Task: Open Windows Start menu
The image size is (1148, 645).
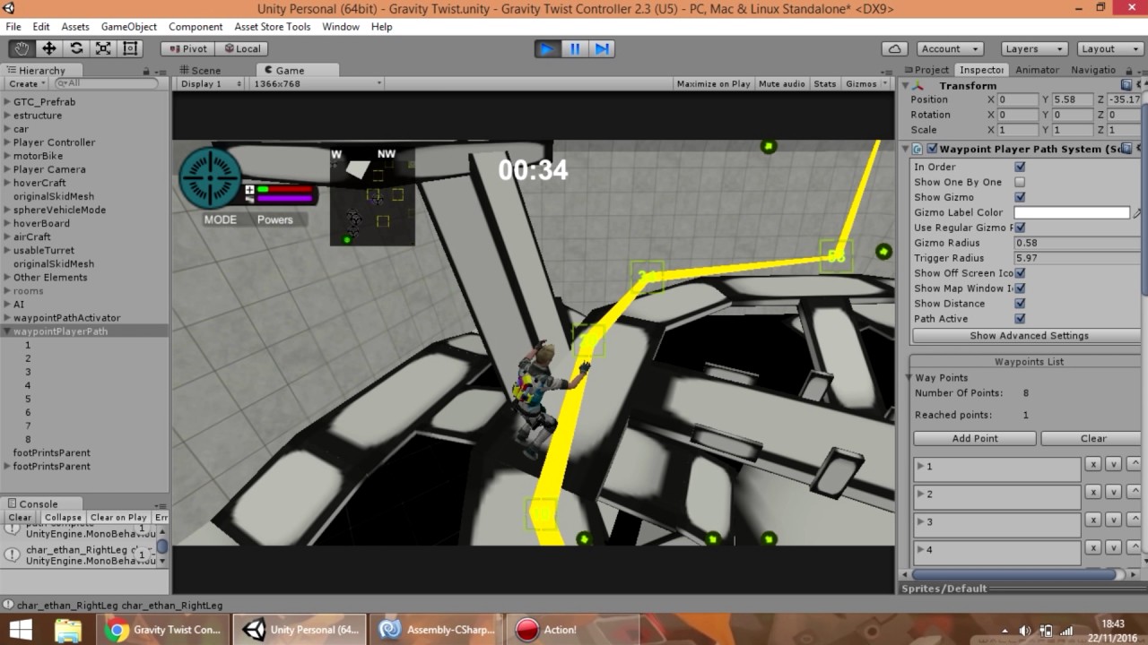Action: coord(22,630)
